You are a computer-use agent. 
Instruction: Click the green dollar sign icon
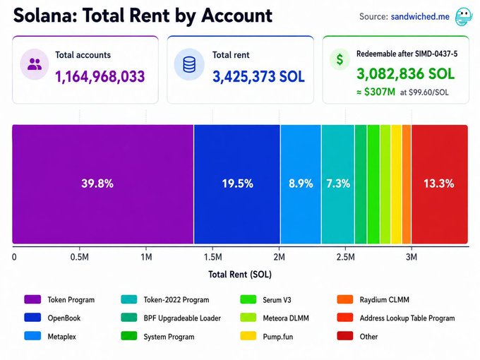340,59
